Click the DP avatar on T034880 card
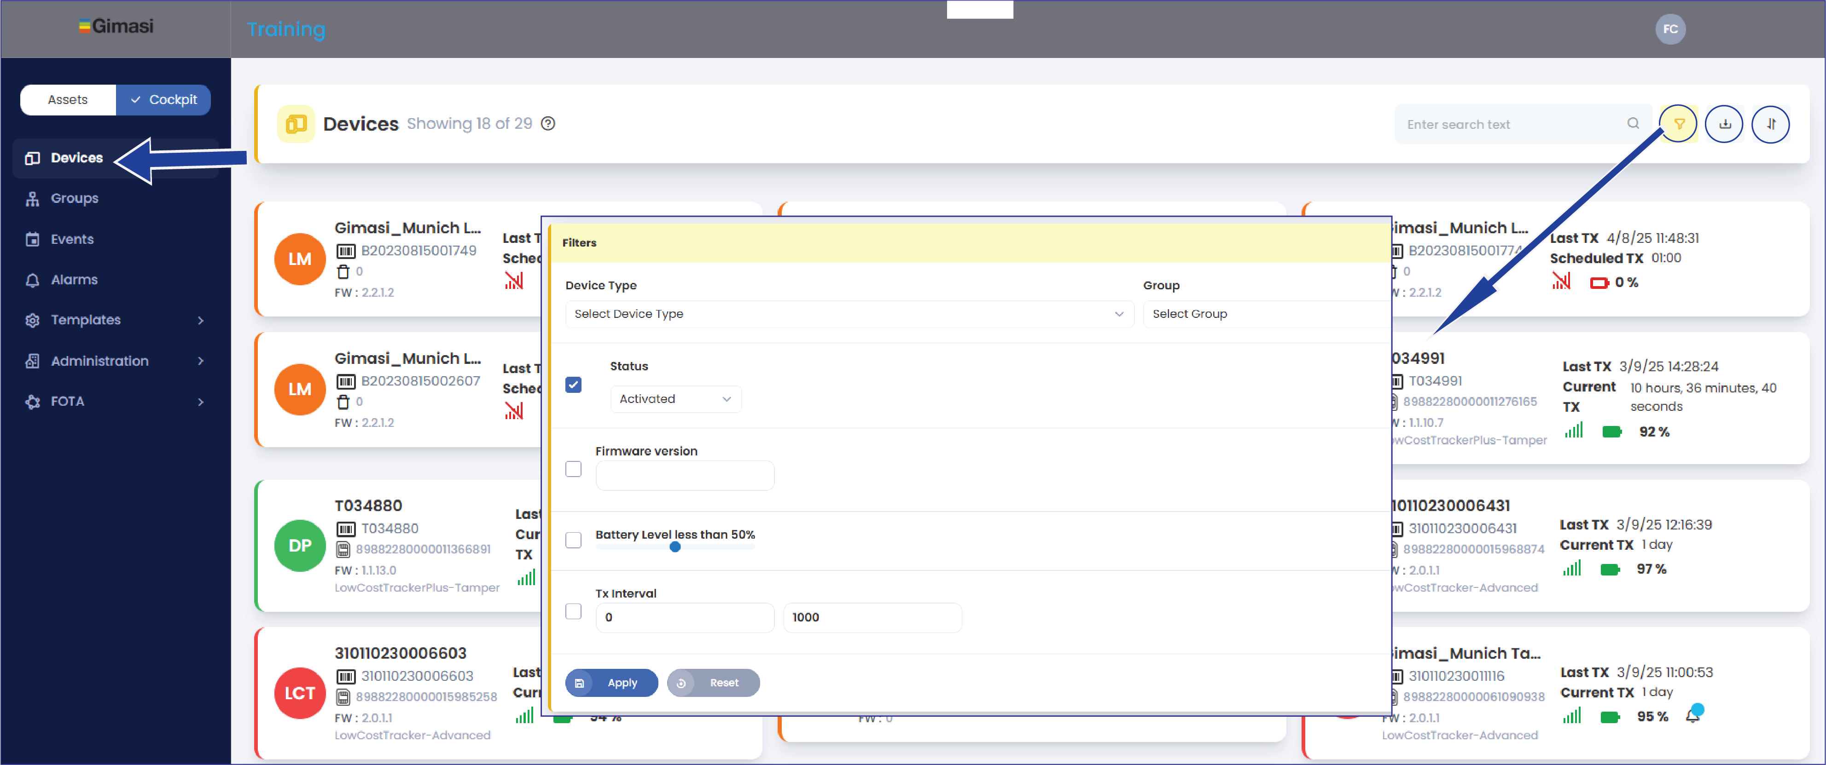Viewport: 1826px width, 765px height. (300, 546)
